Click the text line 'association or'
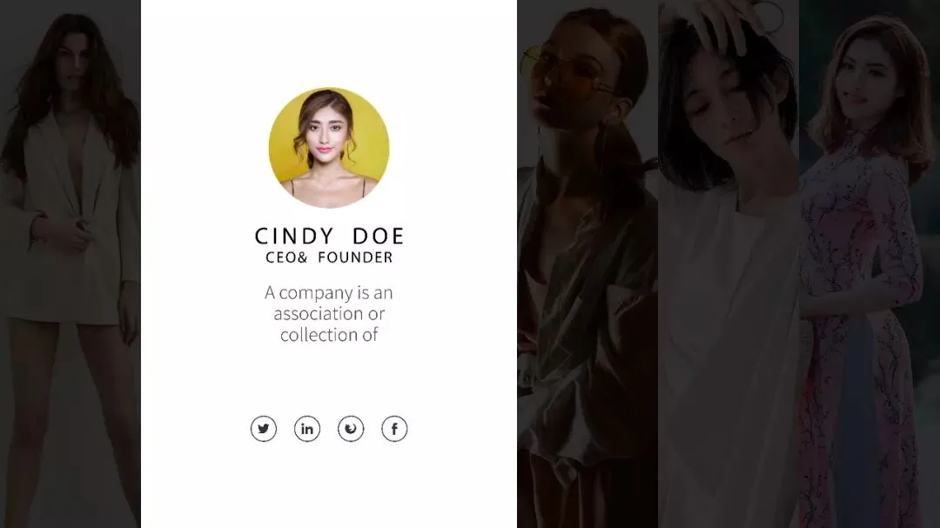The image size is (940, 528). coord(329,314)
